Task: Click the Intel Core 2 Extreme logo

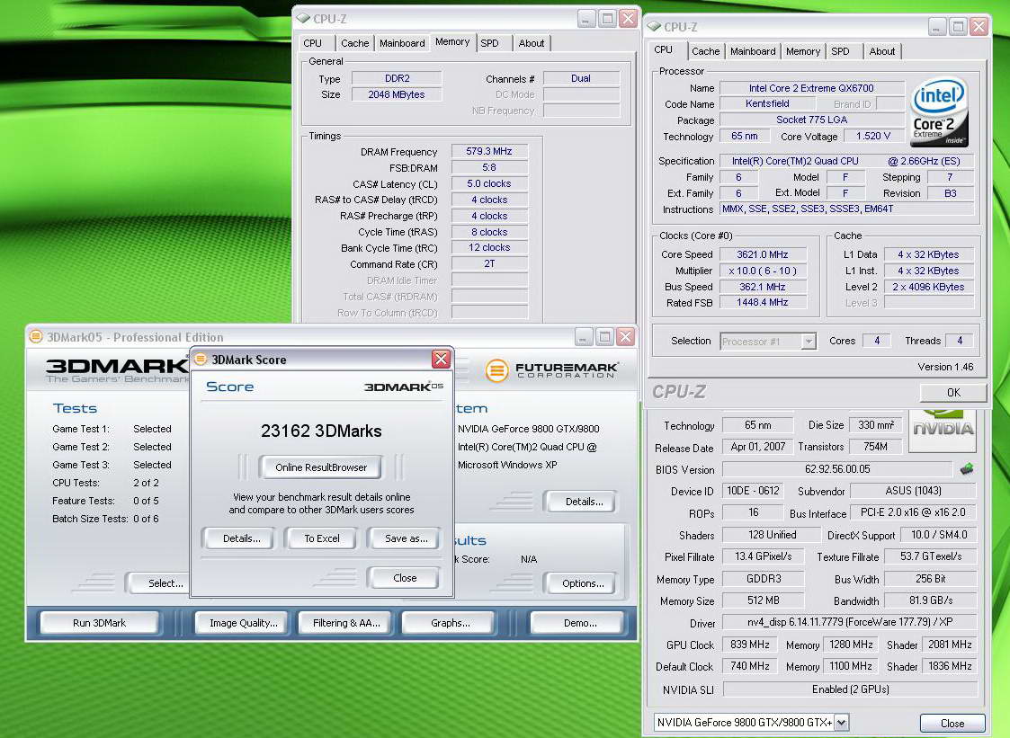Action: (939, 112)
